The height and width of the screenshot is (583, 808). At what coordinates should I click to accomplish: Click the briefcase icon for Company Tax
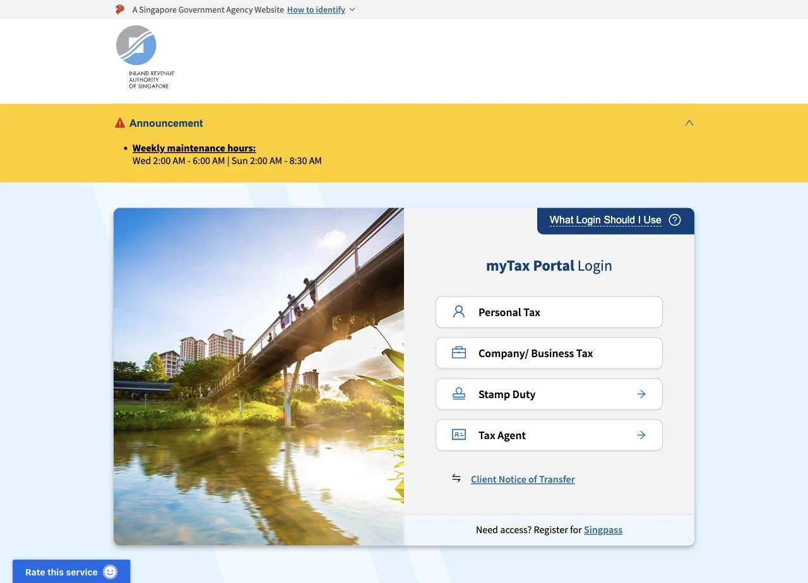(x=459, y=353)
